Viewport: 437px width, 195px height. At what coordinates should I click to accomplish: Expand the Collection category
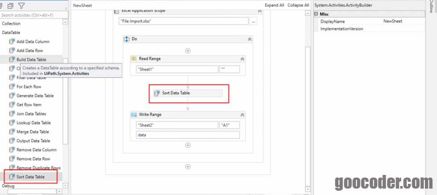click(11, 23)
